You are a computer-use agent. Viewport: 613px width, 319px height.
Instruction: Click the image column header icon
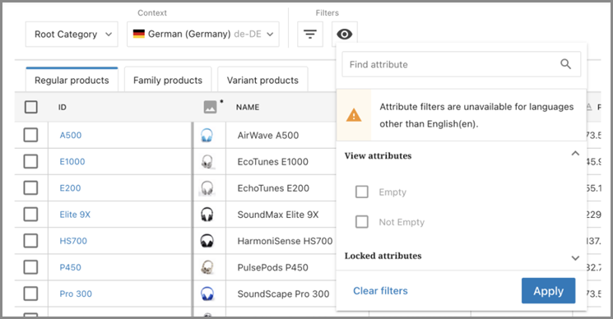(211, 107)
